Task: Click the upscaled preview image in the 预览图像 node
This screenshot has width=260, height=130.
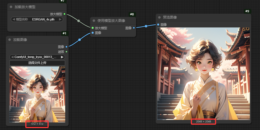Action: tap(203, 73)
